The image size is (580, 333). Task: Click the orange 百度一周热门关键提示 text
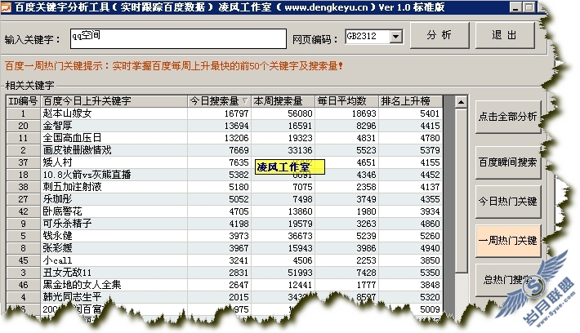click(174, 66)
